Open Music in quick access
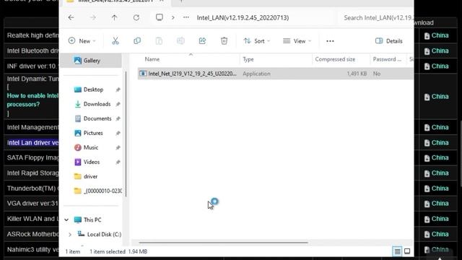 pyautogui.click(x=91, y=147)
